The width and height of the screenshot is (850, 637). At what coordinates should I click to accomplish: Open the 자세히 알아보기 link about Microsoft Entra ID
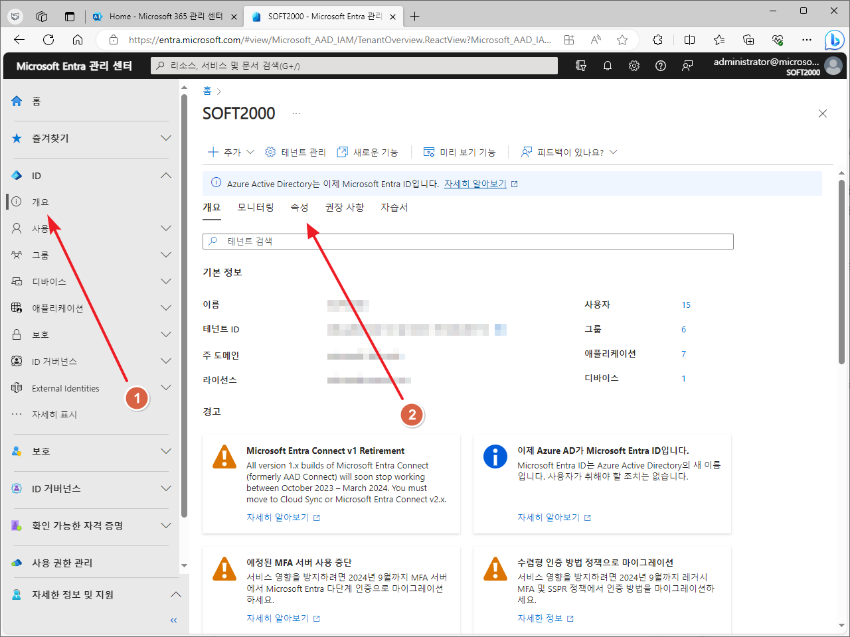475,184
